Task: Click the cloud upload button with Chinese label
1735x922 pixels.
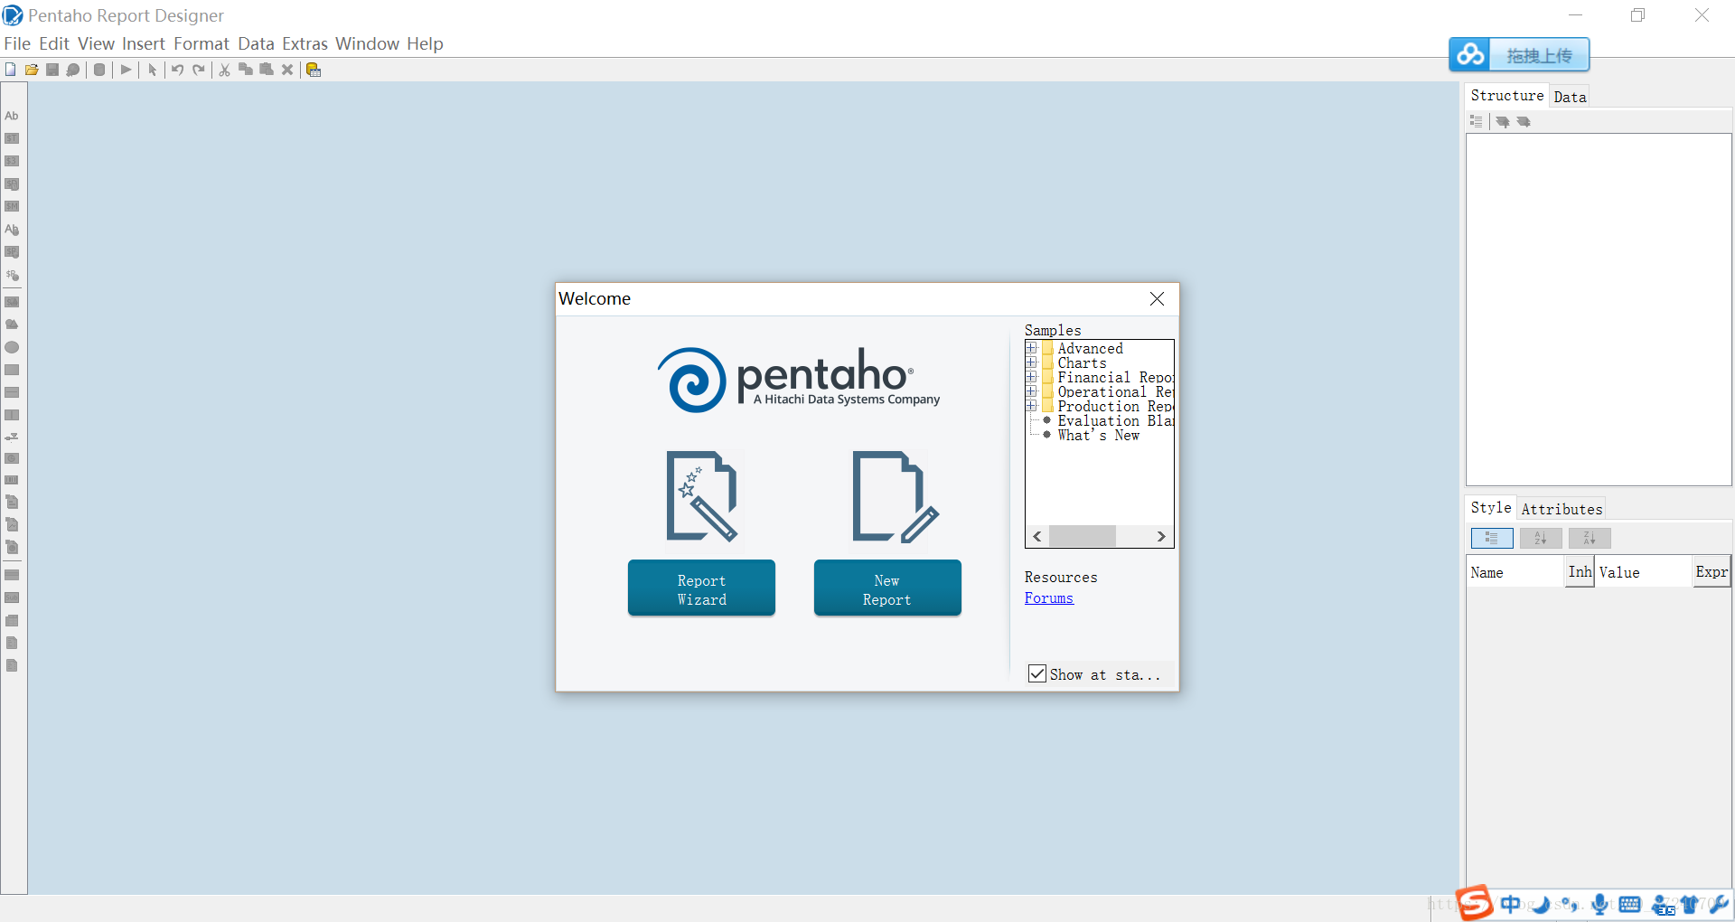Action: coord(1519,55)
